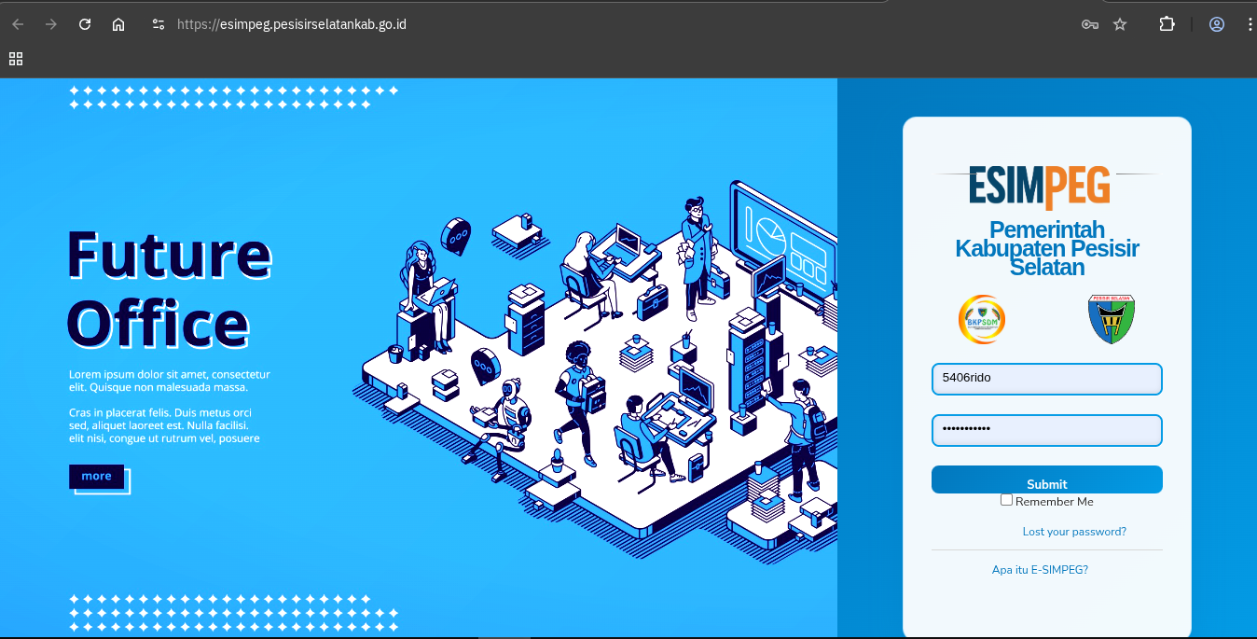Click the more button under Future Office
Screen dimensions: 1257x639
tap(96, 477)
